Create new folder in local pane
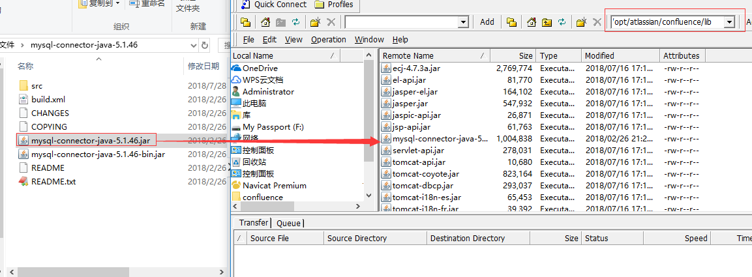The height and width of the screenshot is (277, 752). pyautogui.click(x=314, y=22)
